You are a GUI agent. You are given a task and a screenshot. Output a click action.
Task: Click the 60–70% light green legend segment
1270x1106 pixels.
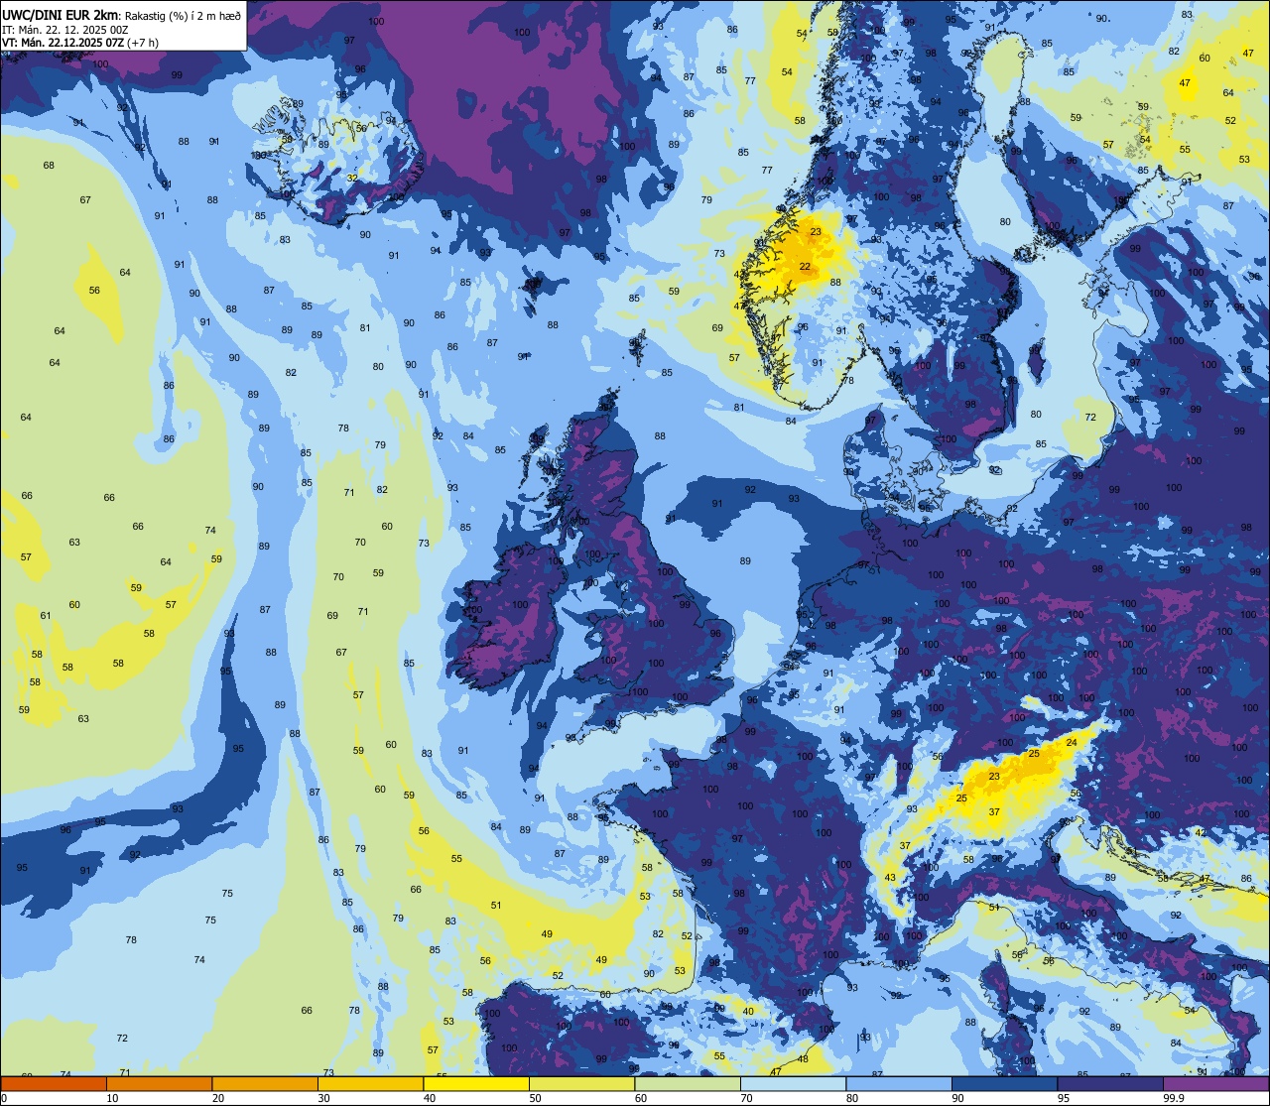tap(688, 1083)
